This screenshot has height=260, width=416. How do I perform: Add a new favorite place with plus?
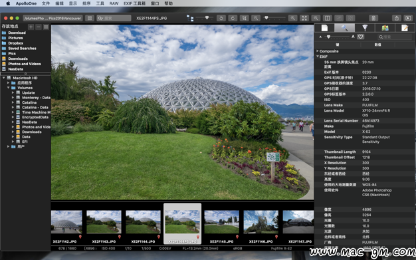tap(31, 27)
